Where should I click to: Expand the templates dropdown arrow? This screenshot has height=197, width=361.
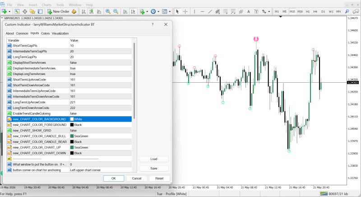pyautogui.click(x=170, y=11)
